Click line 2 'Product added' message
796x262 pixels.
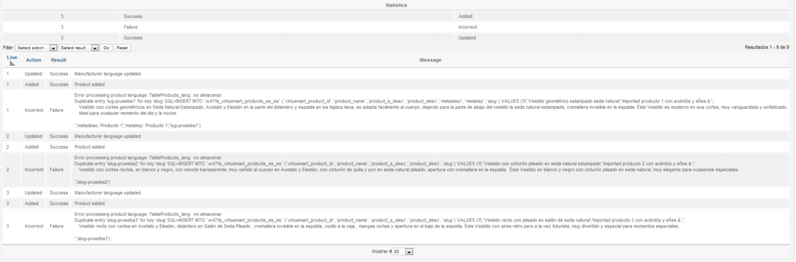[x=89, y=147]
